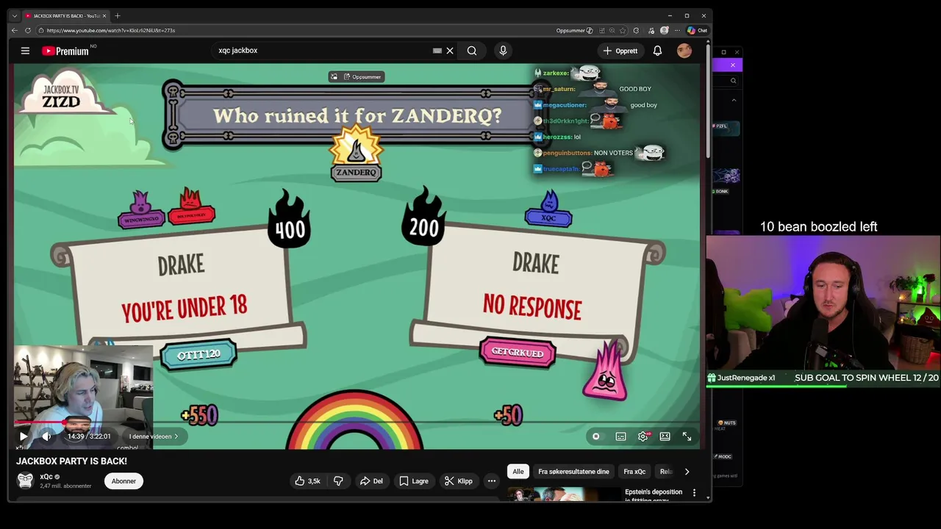Open YouTube notifications bell

tap(657, 51)
